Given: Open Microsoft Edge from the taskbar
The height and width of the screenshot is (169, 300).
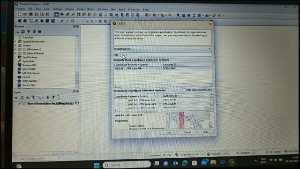Looking at the screenshot, I should click(185, 163).
